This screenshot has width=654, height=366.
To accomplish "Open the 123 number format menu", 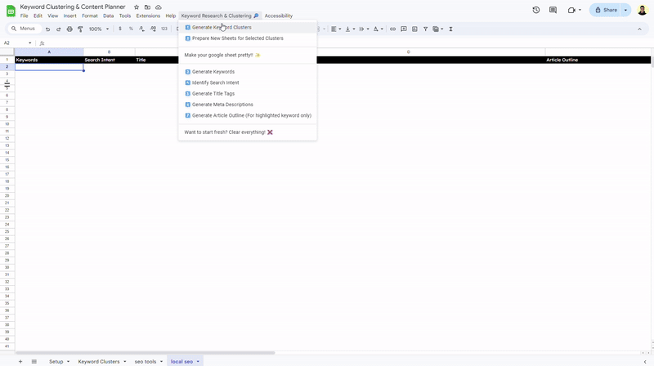I will [x=164, y=29].
